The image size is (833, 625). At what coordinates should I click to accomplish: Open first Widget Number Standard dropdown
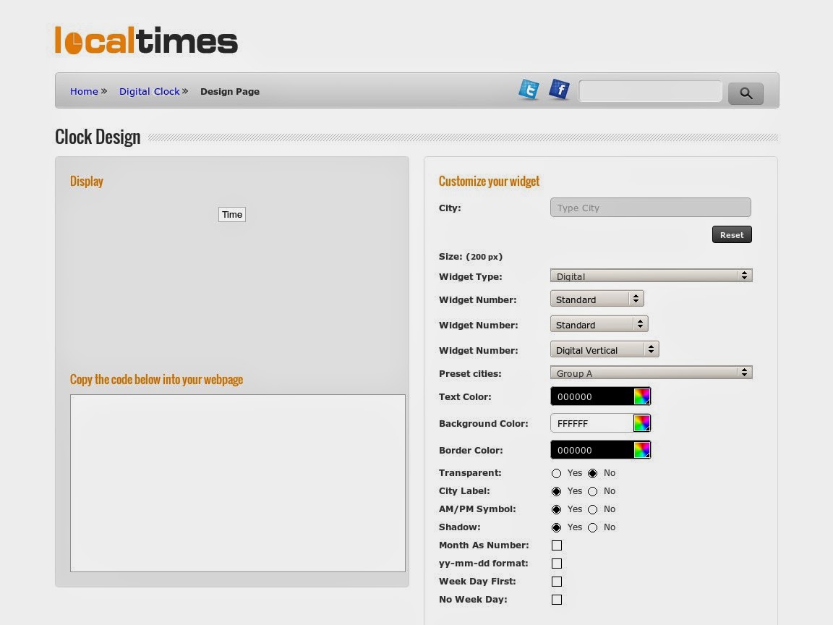click(597, 299)
